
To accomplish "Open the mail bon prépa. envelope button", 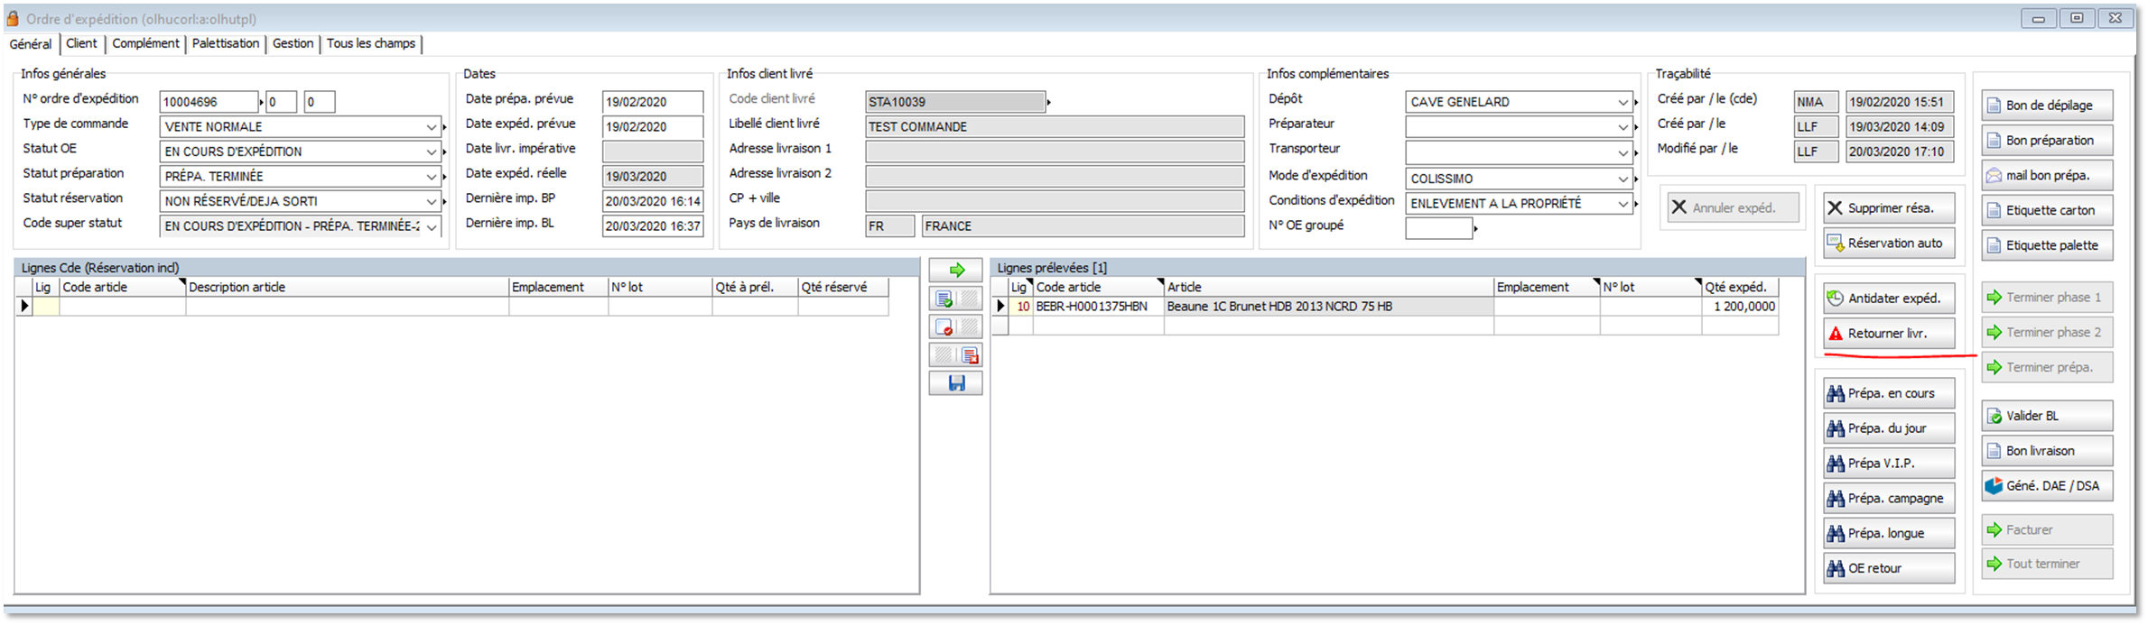I will point(2047,176).
